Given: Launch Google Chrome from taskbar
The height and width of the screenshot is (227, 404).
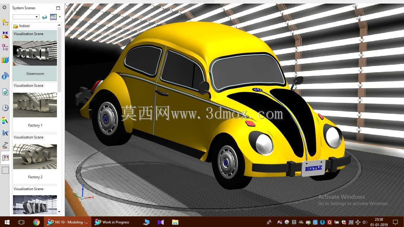Looking at the screenshot, I should coord(36,222).
